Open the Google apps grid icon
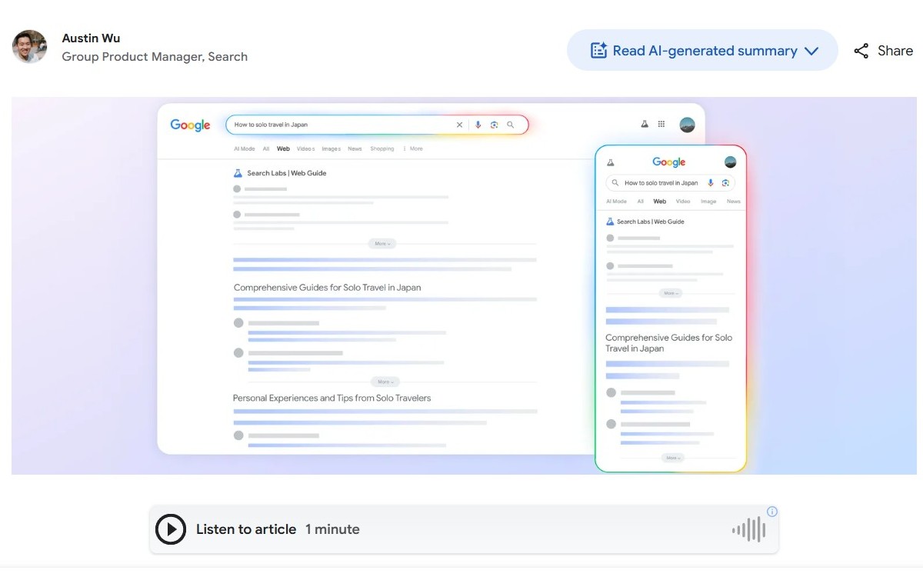Viewport: 923px width, 577px height. click(x=661, y=124)
